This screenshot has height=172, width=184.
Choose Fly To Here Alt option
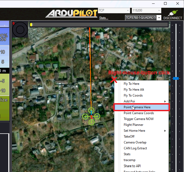134,90
